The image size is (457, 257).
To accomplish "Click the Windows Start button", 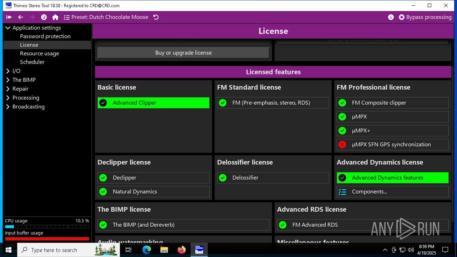I will coord(9,250).
